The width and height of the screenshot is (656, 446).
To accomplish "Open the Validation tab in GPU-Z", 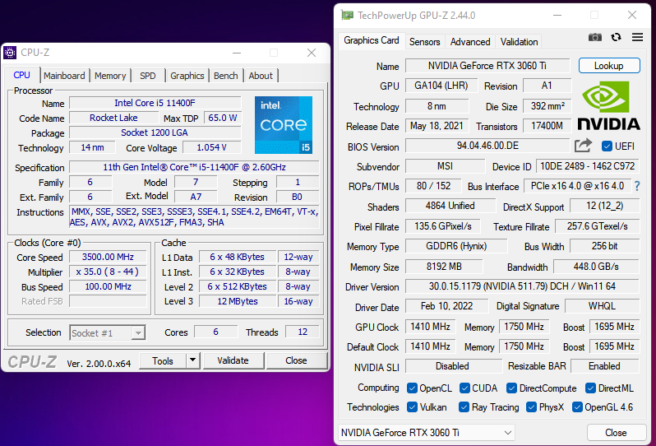I will [x=519, y=42].
